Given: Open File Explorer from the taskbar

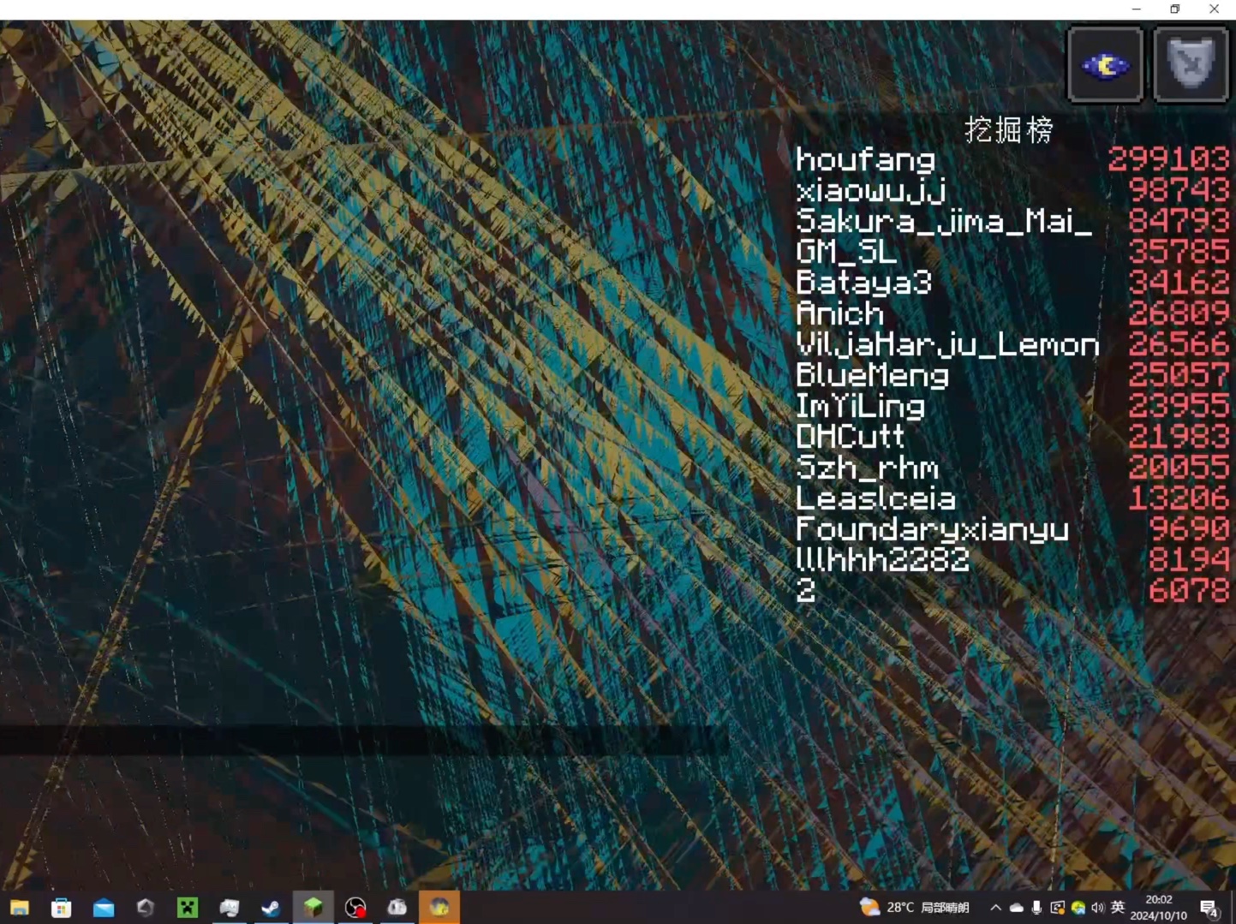Looking at the screenshot, I should point(20,908).
